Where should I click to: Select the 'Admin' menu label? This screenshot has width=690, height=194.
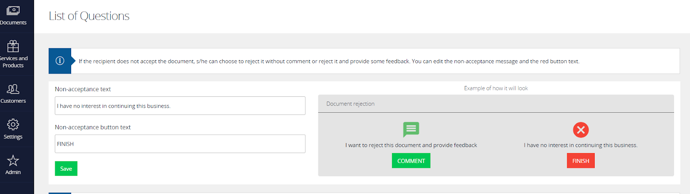(x=13, y=172)
